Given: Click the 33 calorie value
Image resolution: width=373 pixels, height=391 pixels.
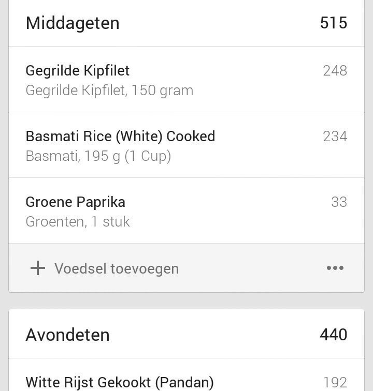Looking at the screenshot, I should tap(339, 202).
